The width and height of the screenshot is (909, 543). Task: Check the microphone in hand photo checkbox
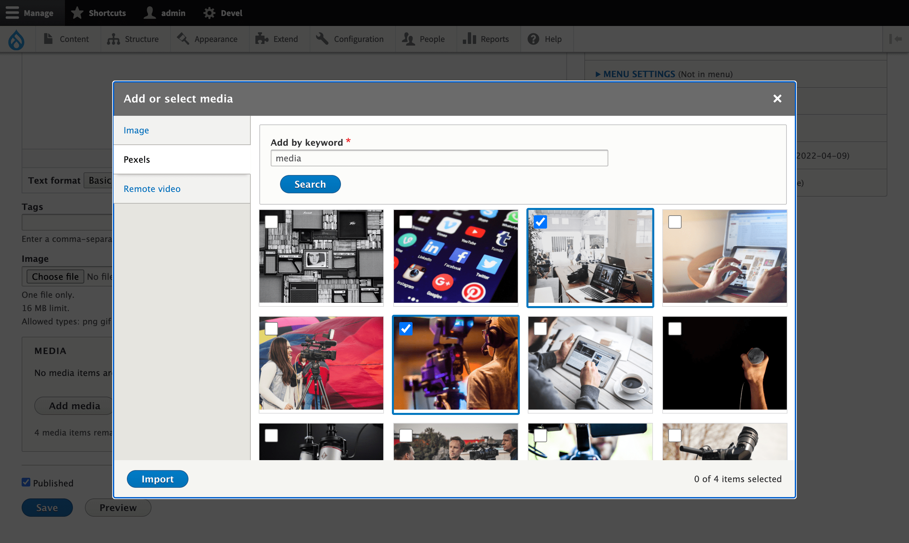674,329
